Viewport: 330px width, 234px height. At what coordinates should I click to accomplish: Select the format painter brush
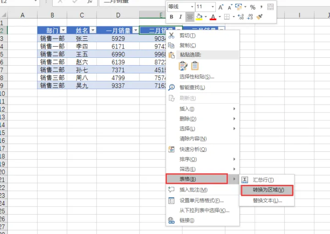click(x=259, y=17)
